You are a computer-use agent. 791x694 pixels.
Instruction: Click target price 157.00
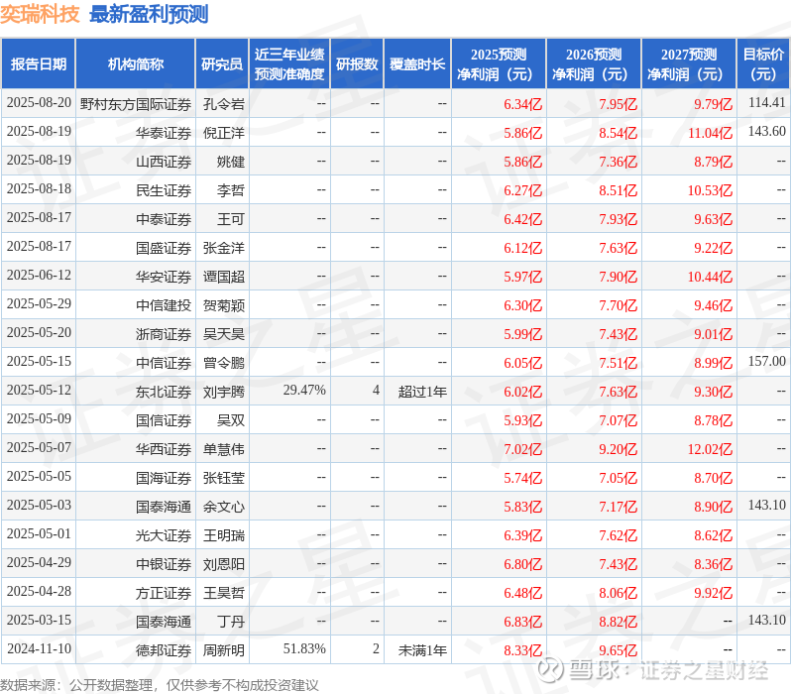(767, 362)
